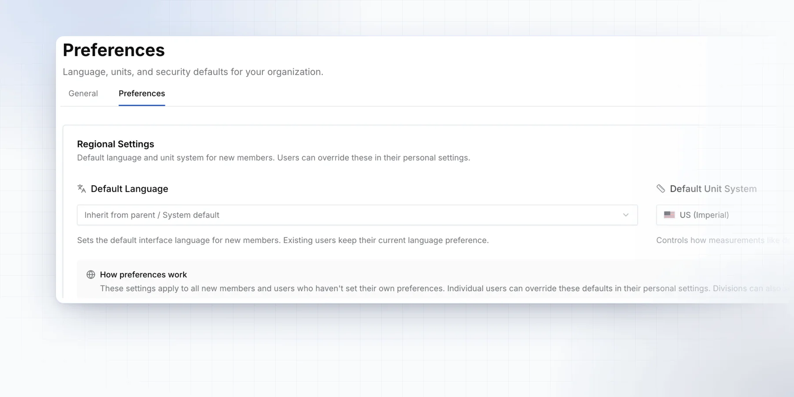Click the text 'Controls how measurements'
This screenshot has height=397, width=794.
click(710, 240)
